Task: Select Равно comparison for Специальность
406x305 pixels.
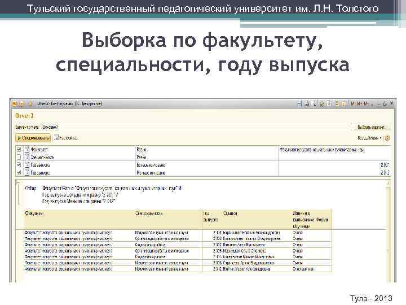Action: pyautogui.click(x=207, y=157)
